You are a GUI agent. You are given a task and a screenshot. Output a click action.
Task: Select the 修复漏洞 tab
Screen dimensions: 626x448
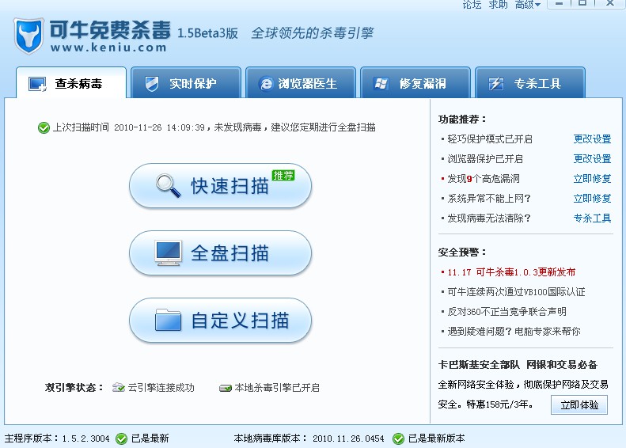point(415,82)
